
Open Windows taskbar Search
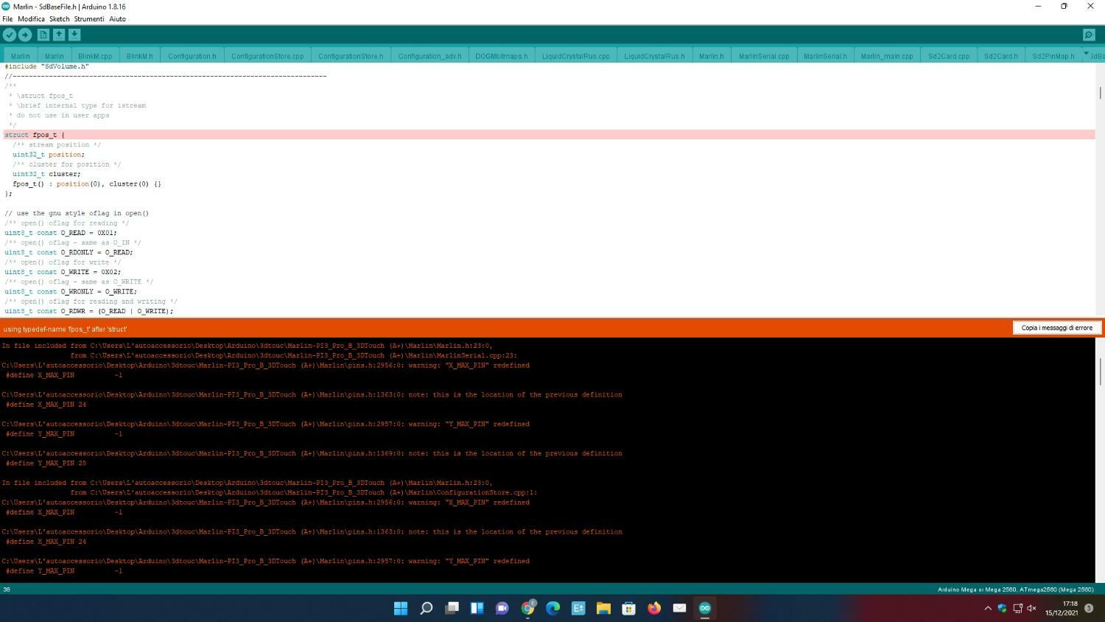pos(426,608)
